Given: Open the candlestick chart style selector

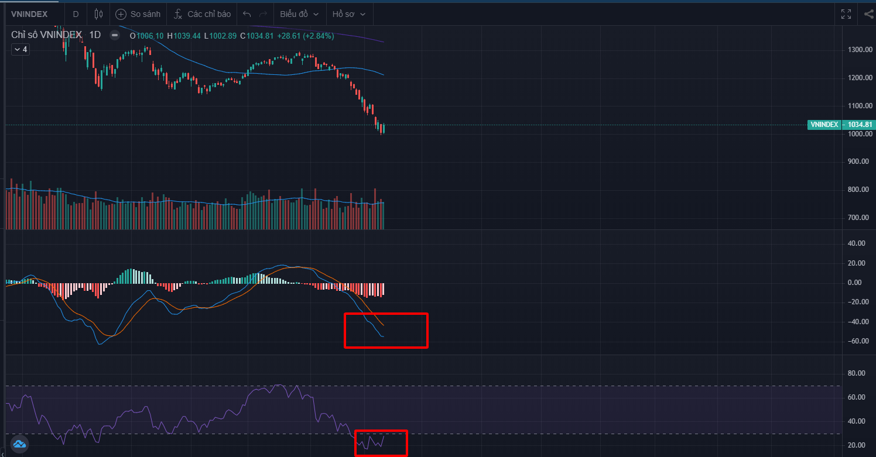Looking at the screenshot, I should [98, 13].
